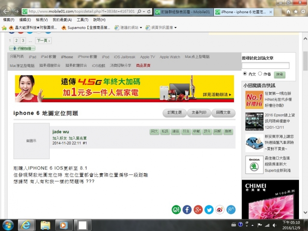The width and height of the screenshot is (308, 231).
Task: Switch to 討論群組發表回覆 Mobile01 tab
Action: (183, 12)
